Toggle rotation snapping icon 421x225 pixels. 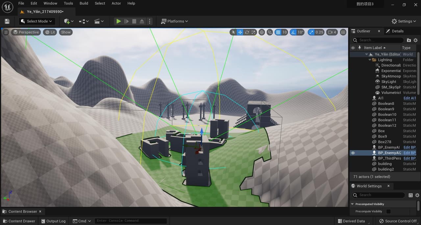[293, 32]
